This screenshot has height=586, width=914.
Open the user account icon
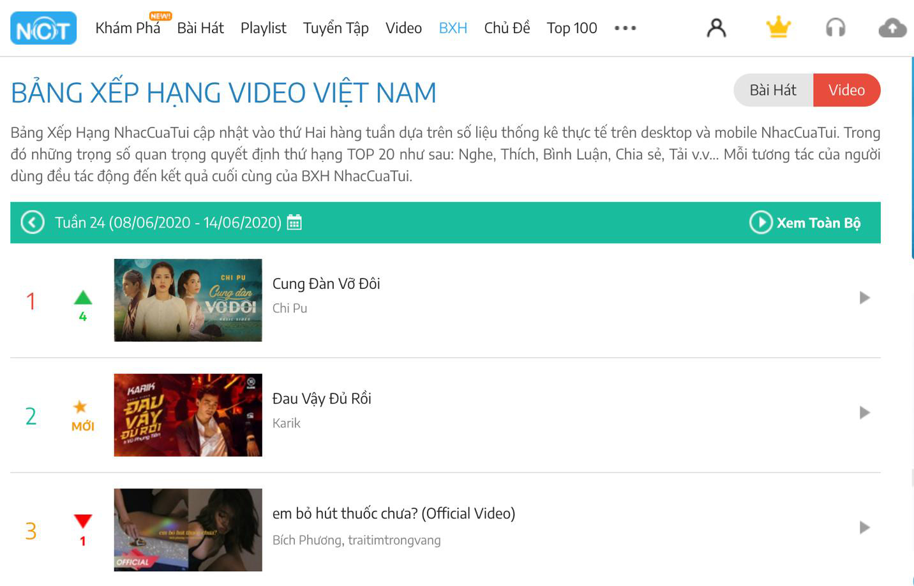(x=716, y=27)
